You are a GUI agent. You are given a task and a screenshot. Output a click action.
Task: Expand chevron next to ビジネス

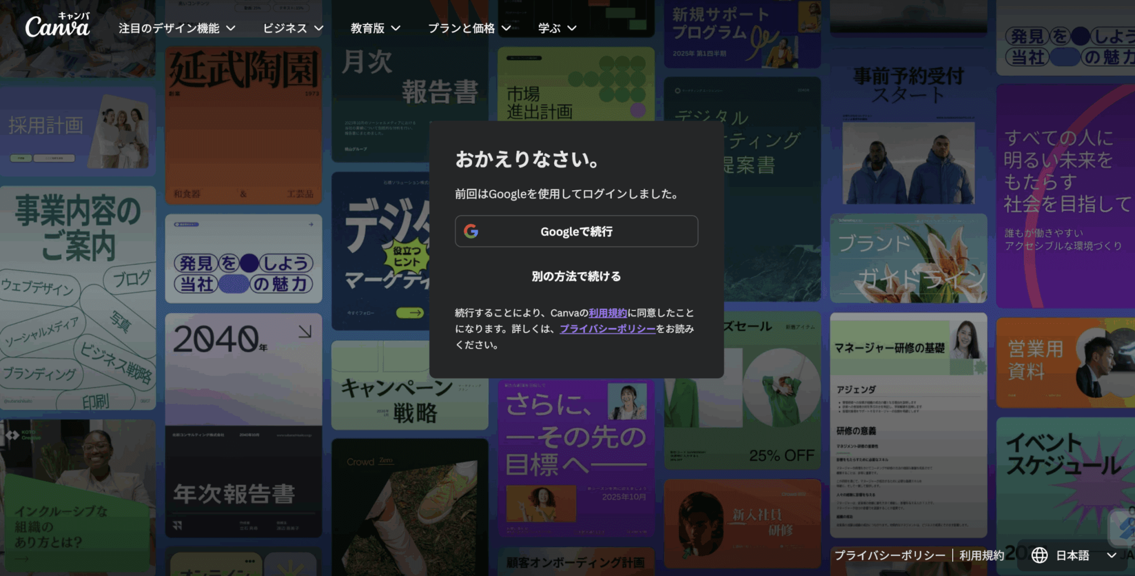[319, 28]
